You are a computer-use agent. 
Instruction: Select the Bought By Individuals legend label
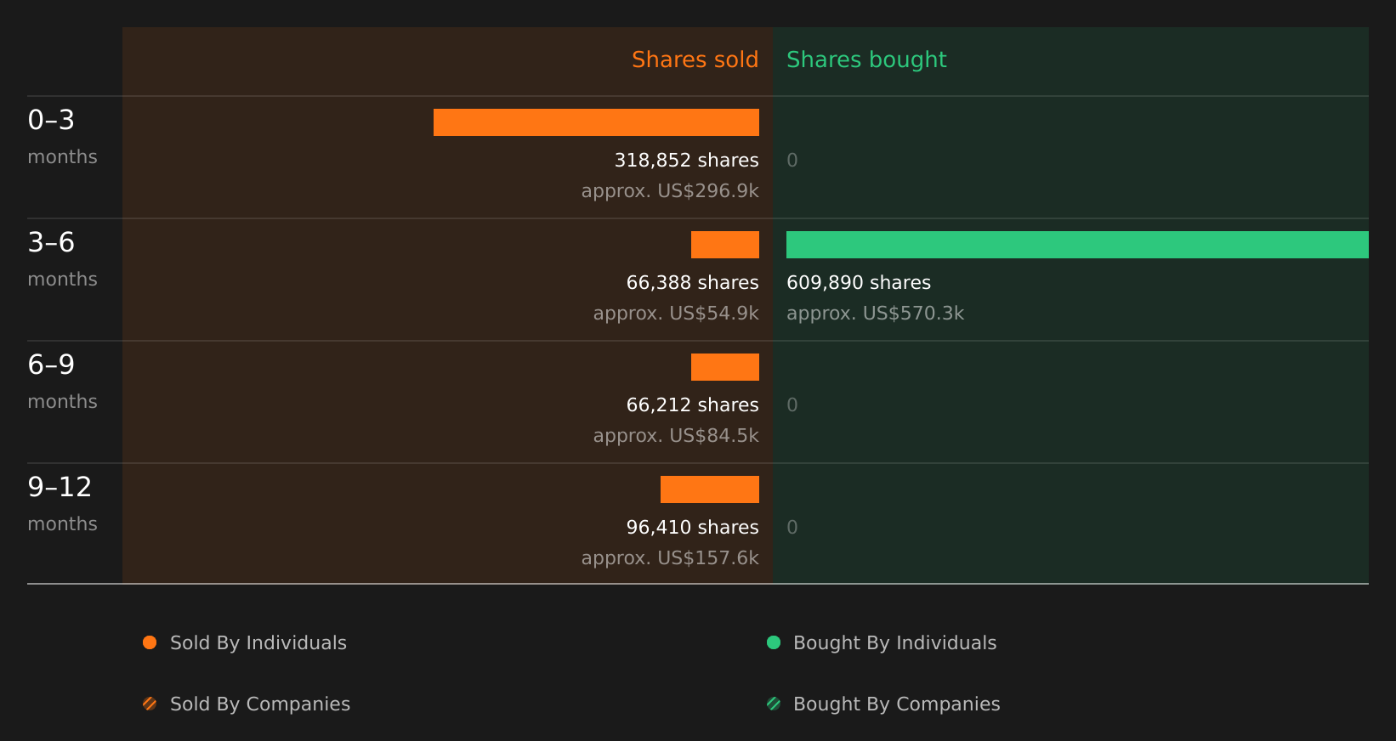[895, 643]
